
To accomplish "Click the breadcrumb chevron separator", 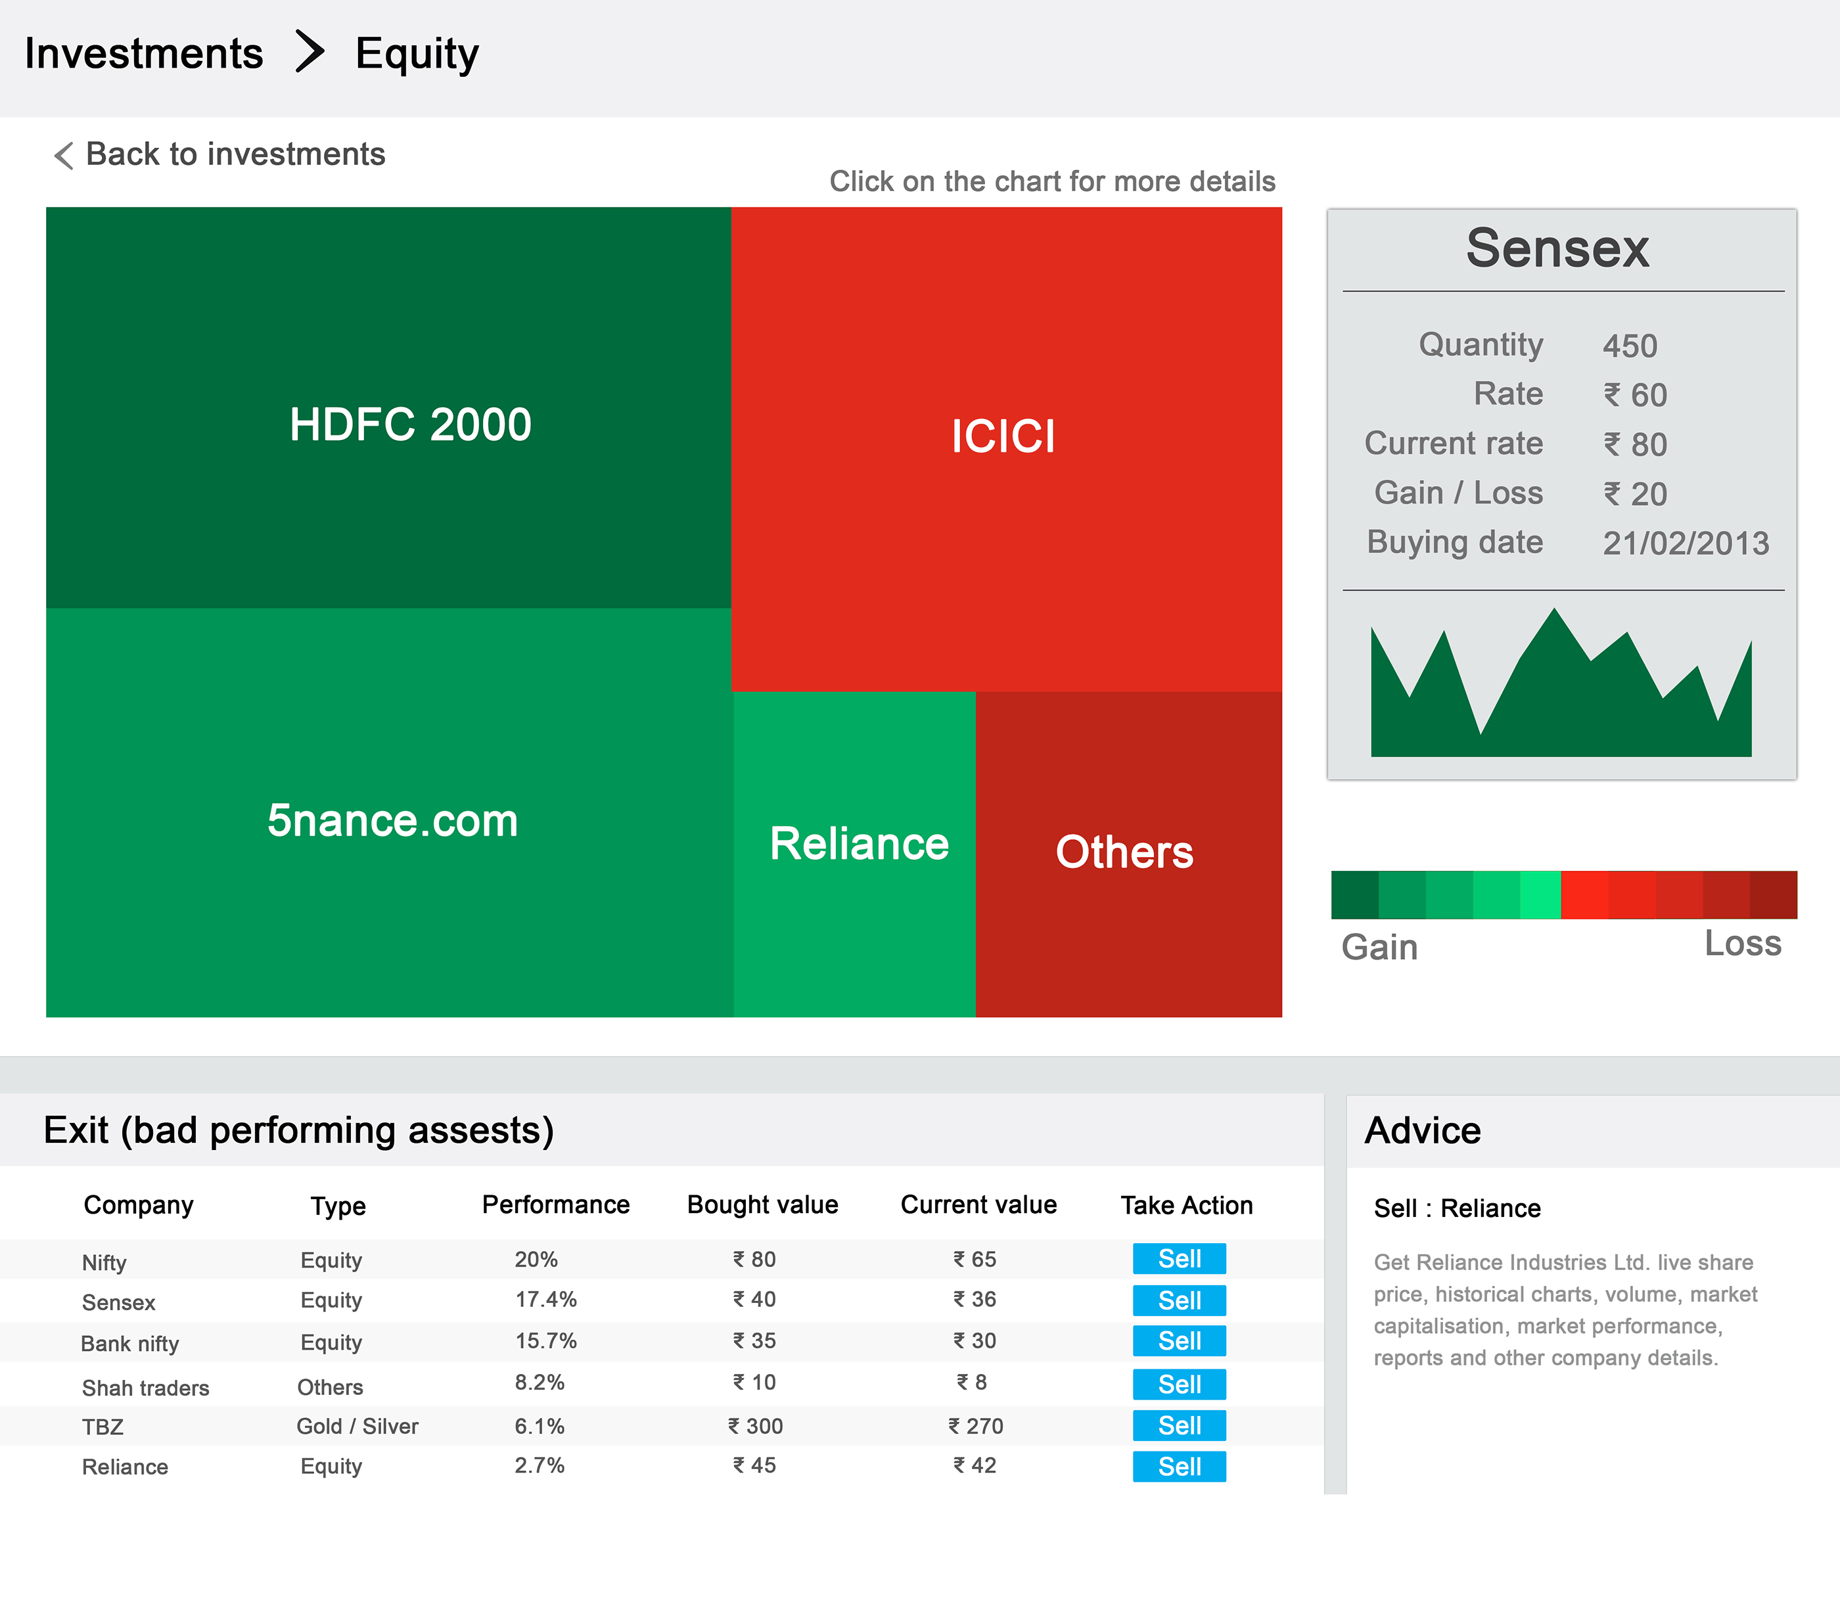I will (x=310, y=51).
